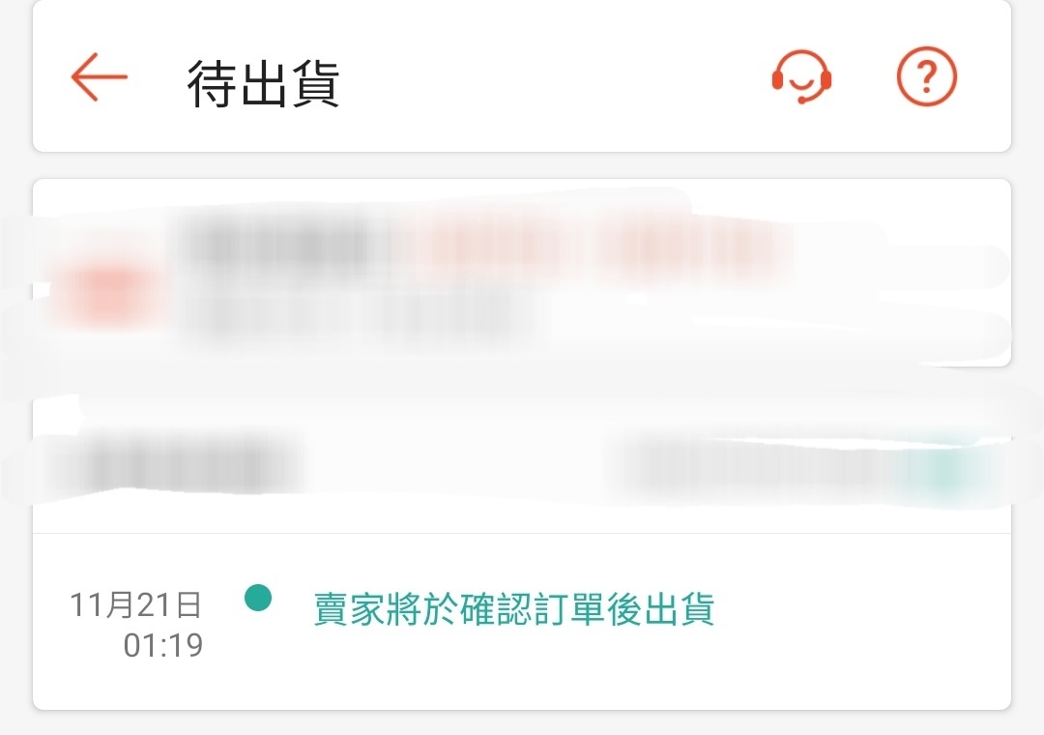
Task: Select the 賣家將於確認訂單後出貨 status text
Action: (x=514, y=609)
